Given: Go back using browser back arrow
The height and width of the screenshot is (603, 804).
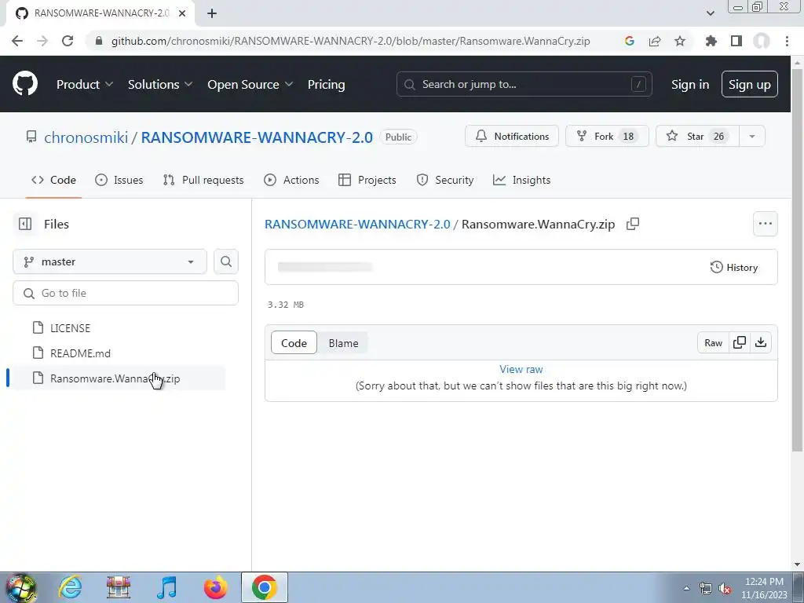Looking at the screenshot, I should pyautogui.click(x=17, y=41).
